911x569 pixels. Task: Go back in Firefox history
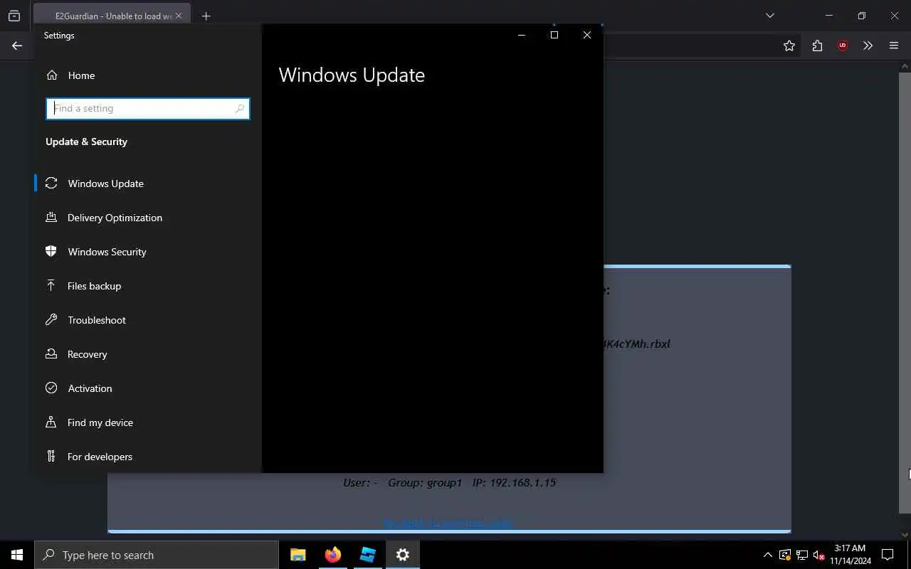[17, 46]
